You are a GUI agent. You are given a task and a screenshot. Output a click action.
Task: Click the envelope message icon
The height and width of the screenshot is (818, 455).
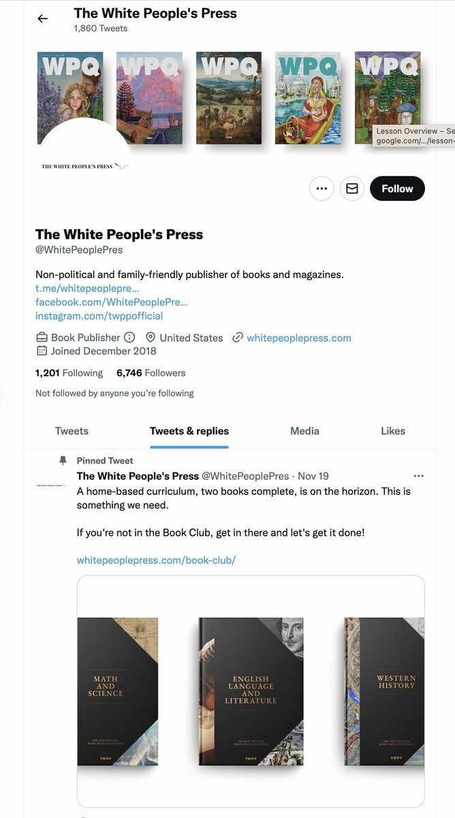click(x=352, y=189)
